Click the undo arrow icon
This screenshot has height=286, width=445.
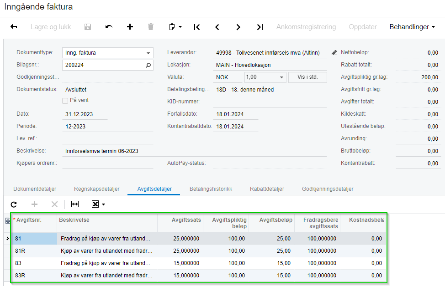pos(109,27)
